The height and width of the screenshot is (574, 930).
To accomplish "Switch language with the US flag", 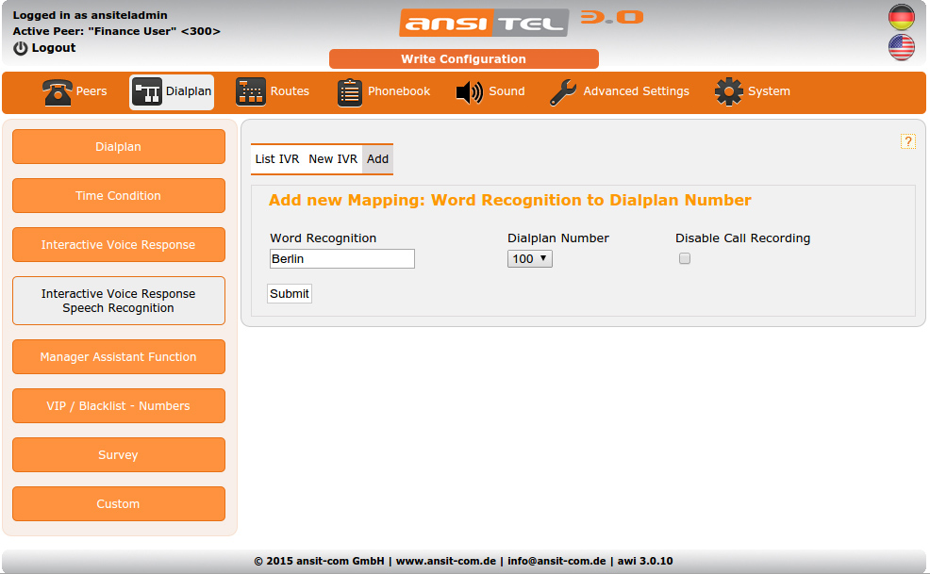I will point(901,46).
